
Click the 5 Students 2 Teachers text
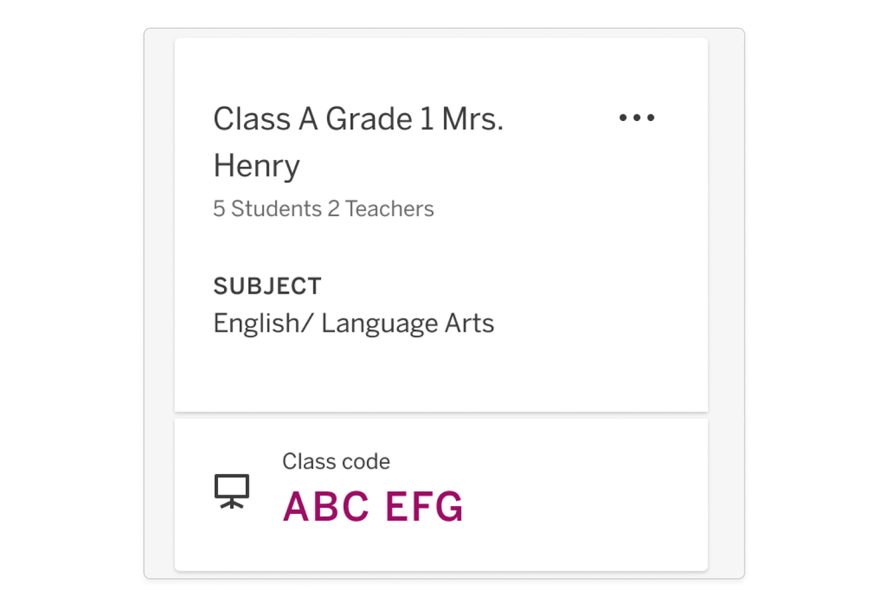click(324, 209)
